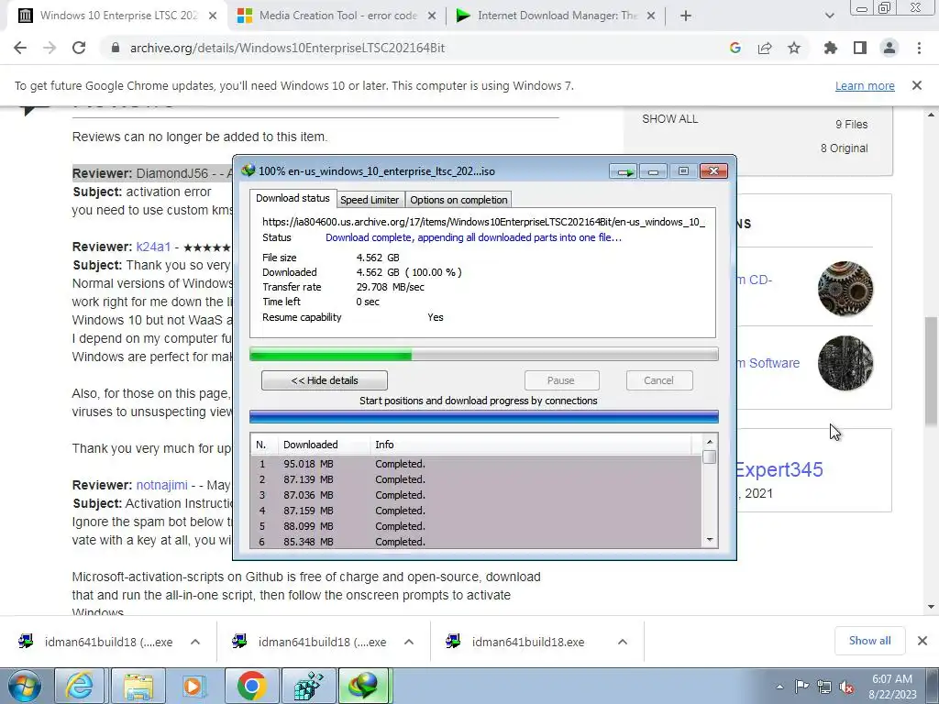Open Windows Explorer folder on taskbar

coord(138,686)
